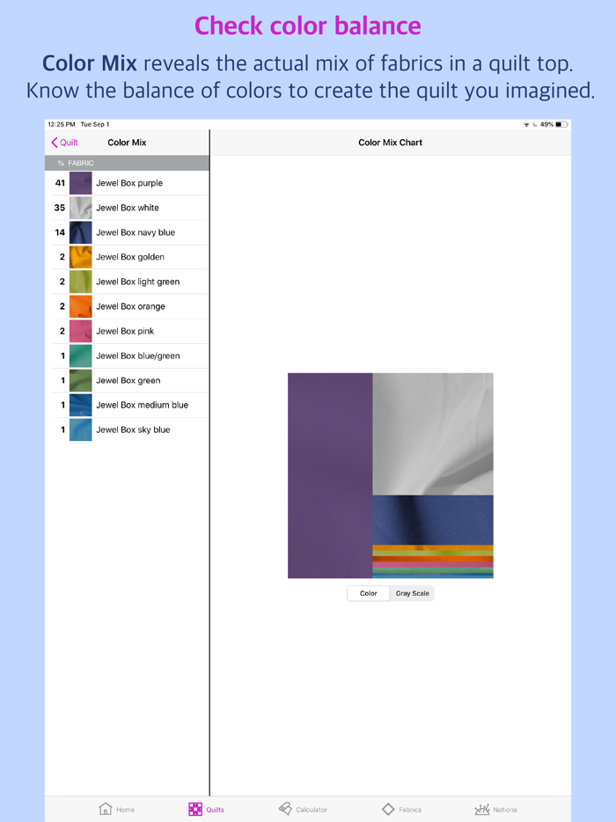Click the Jewel Box sky blue swatch
Screen dimensions: 616x822
(x=81, y=429)
